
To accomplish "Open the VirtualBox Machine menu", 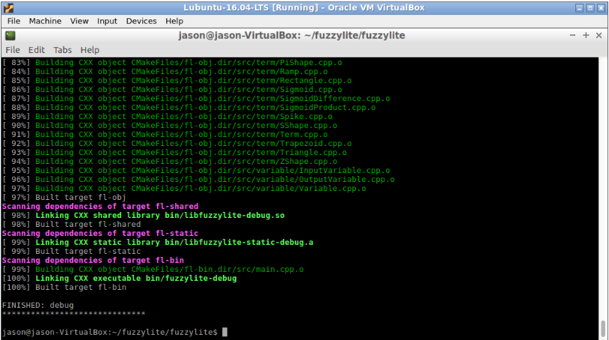I will tap(45, 21).
